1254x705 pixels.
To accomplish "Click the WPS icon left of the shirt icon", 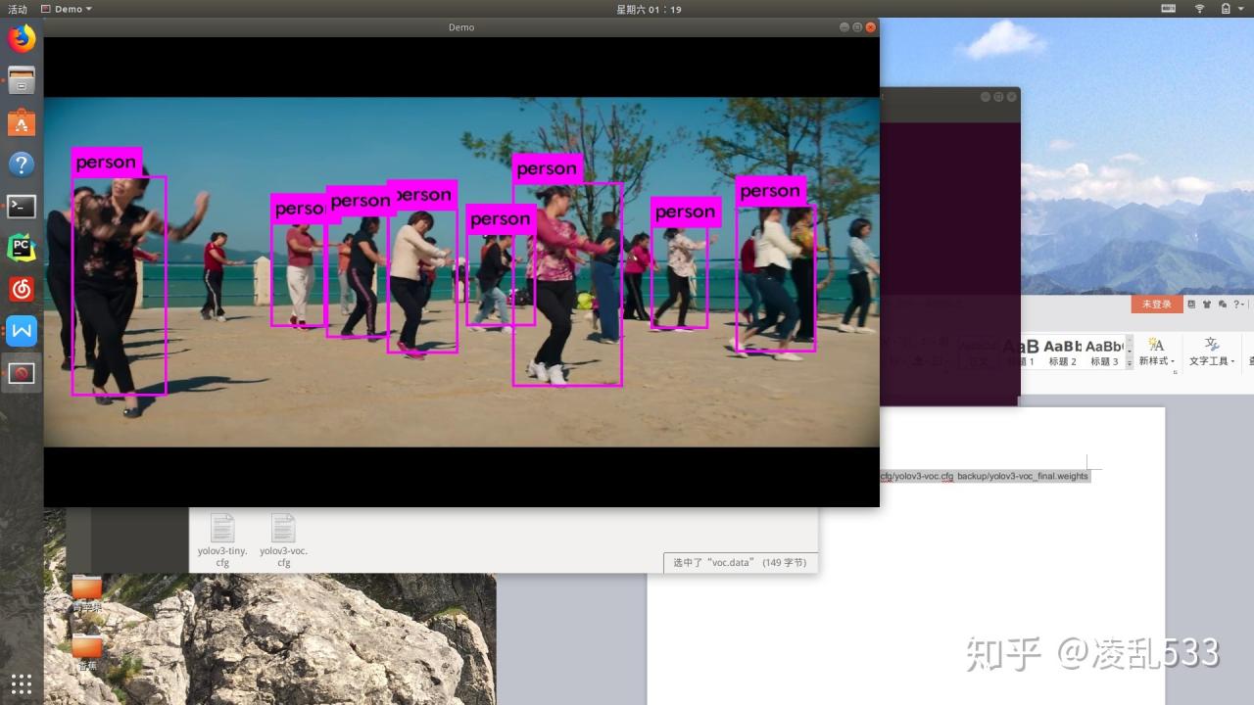I will pos(1191,305).
